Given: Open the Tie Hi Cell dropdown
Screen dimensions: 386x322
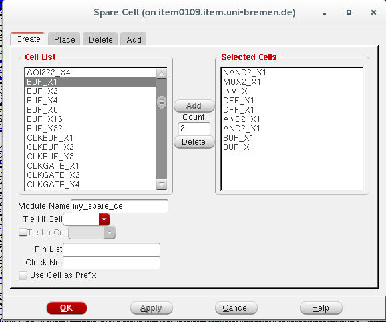Looking at the screenshot, I should tap(104, 219).
